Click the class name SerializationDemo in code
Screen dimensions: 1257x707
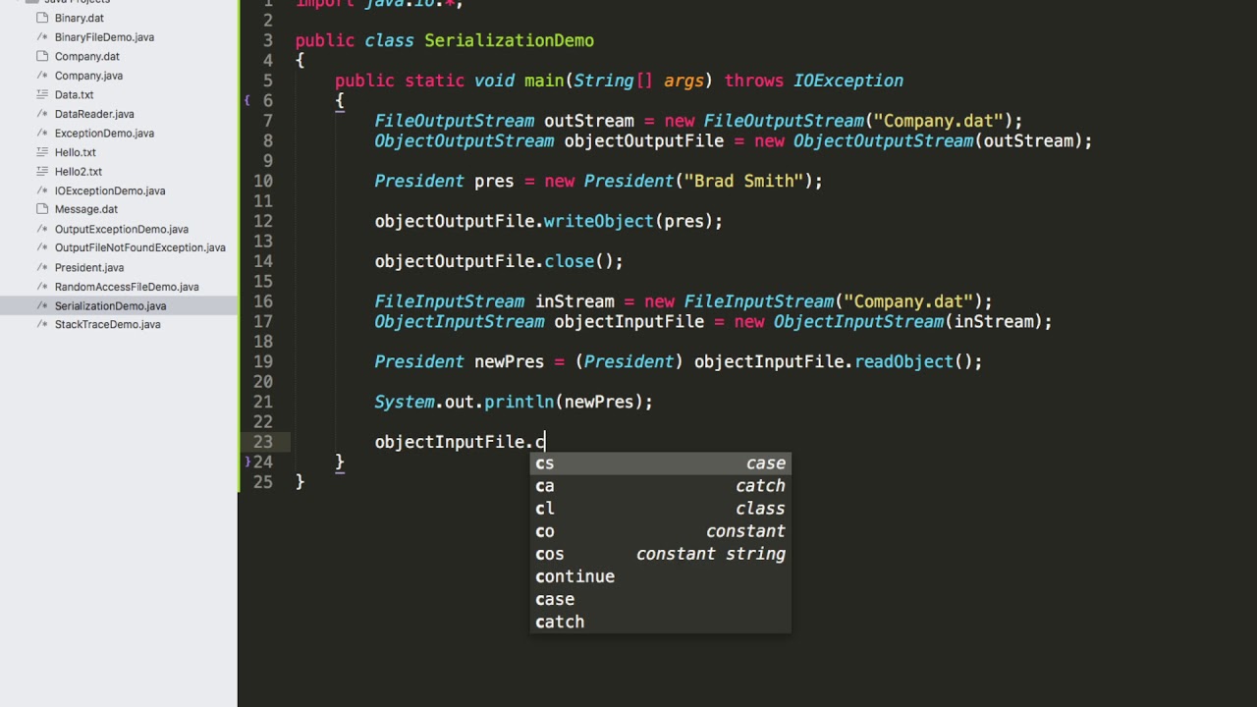point(509,40)
